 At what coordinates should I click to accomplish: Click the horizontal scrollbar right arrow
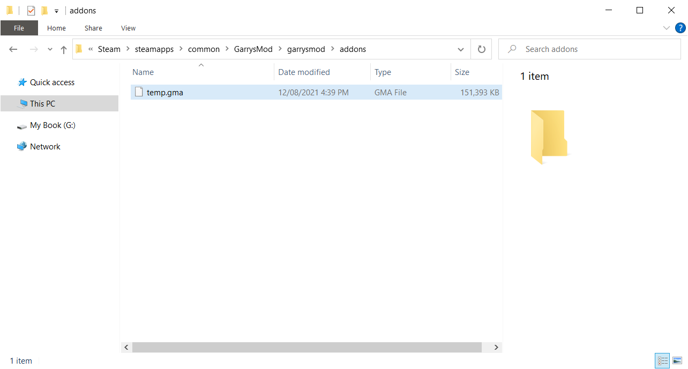click(497, 348)
